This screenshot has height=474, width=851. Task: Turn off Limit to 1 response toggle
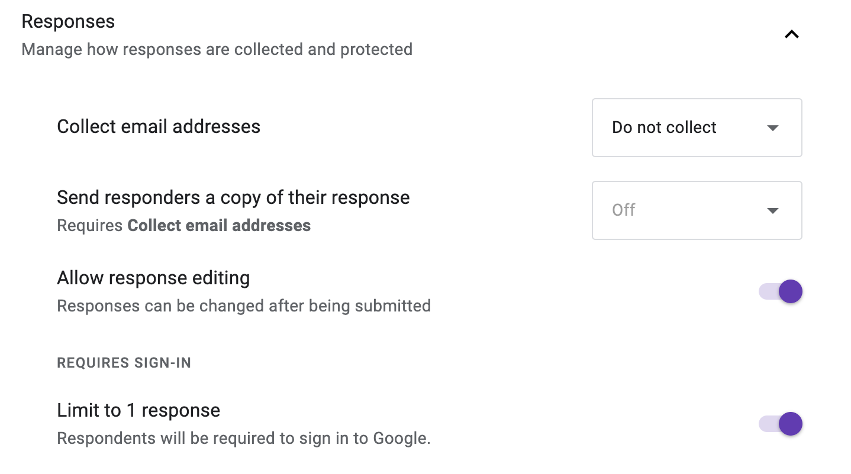[780, 424]
